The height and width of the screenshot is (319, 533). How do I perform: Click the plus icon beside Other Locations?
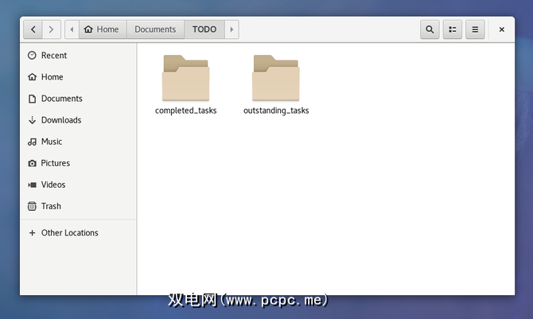[x=33, y=232]
